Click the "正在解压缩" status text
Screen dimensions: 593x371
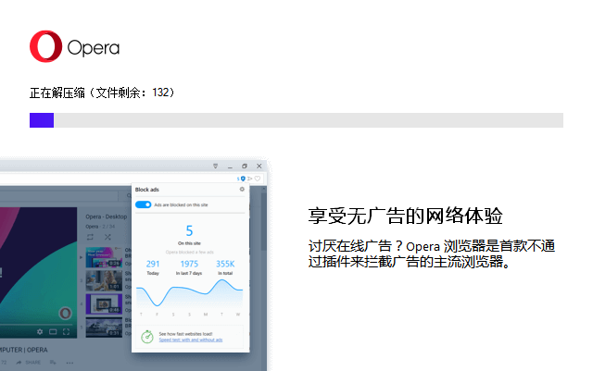coord(57,93)
